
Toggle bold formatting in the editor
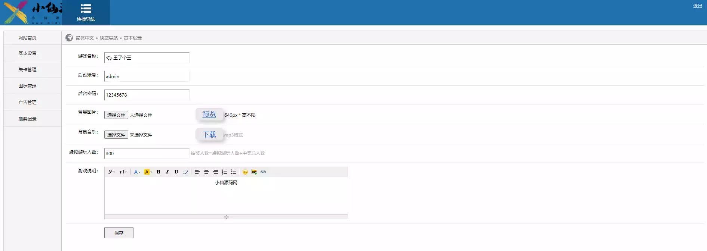point(158,172)
